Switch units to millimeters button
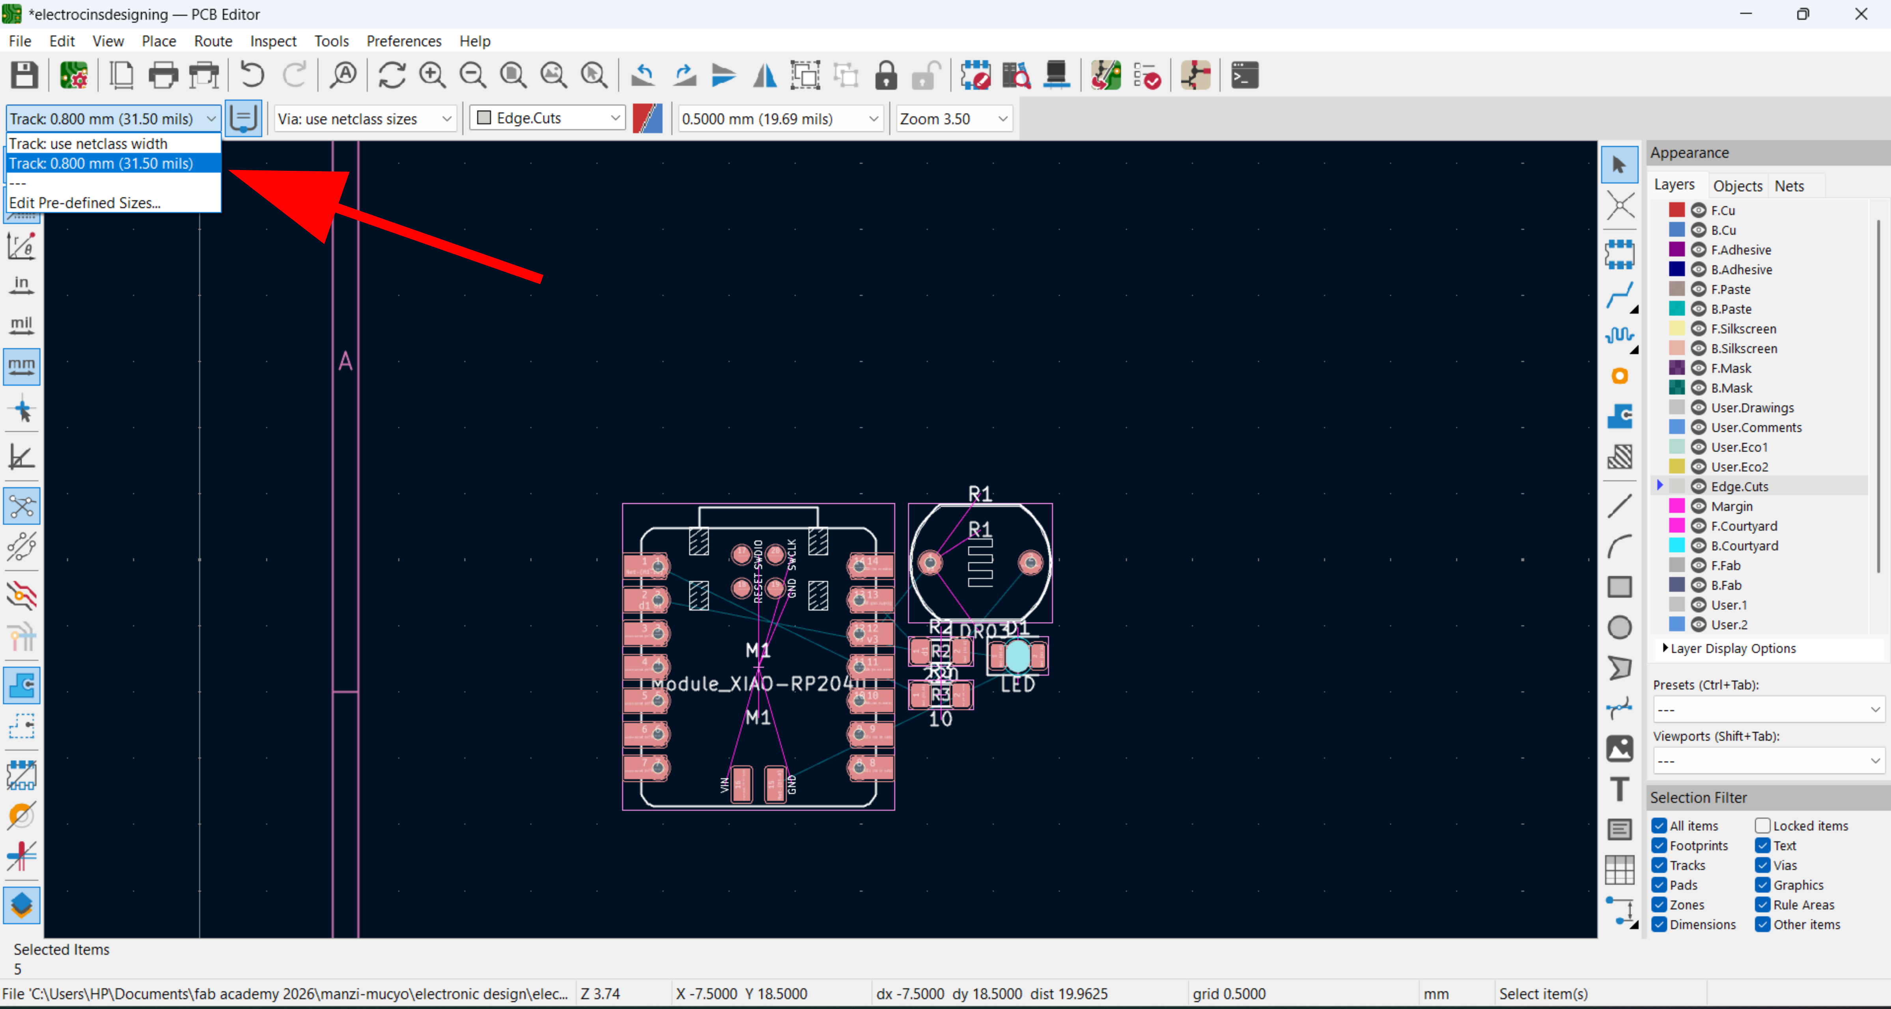Image resolution: width=1891 pixels, height=1009 pixels. [21, 366]
